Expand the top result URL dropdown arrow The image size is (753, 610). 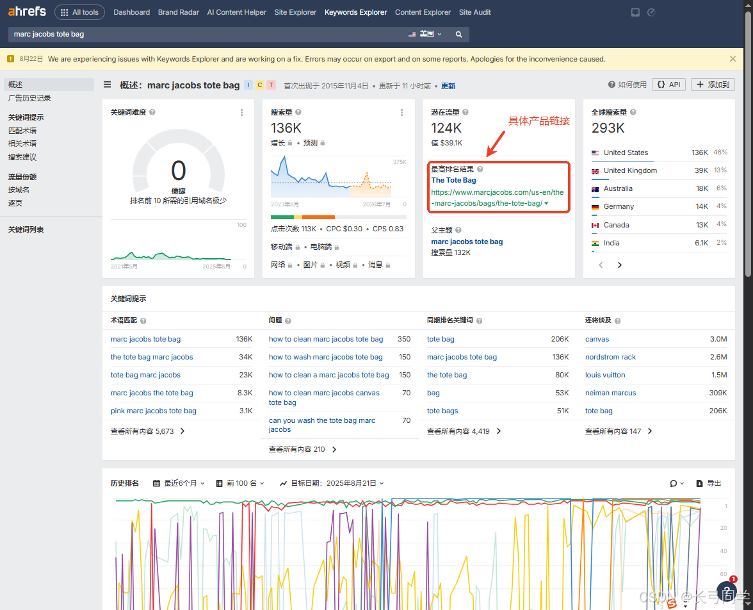click(547, 204)
